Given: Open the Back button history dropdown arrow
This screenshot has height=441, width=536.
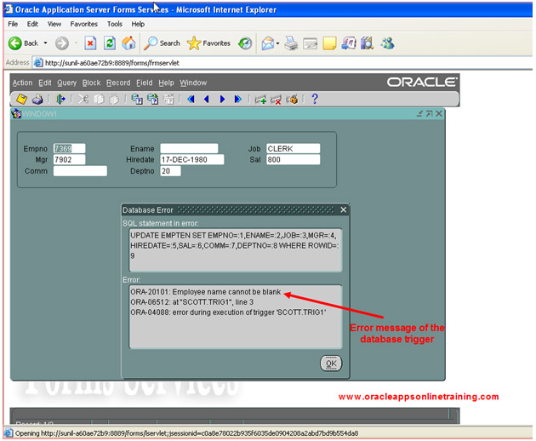Looking at the screenshot, I should pos(45,43).
